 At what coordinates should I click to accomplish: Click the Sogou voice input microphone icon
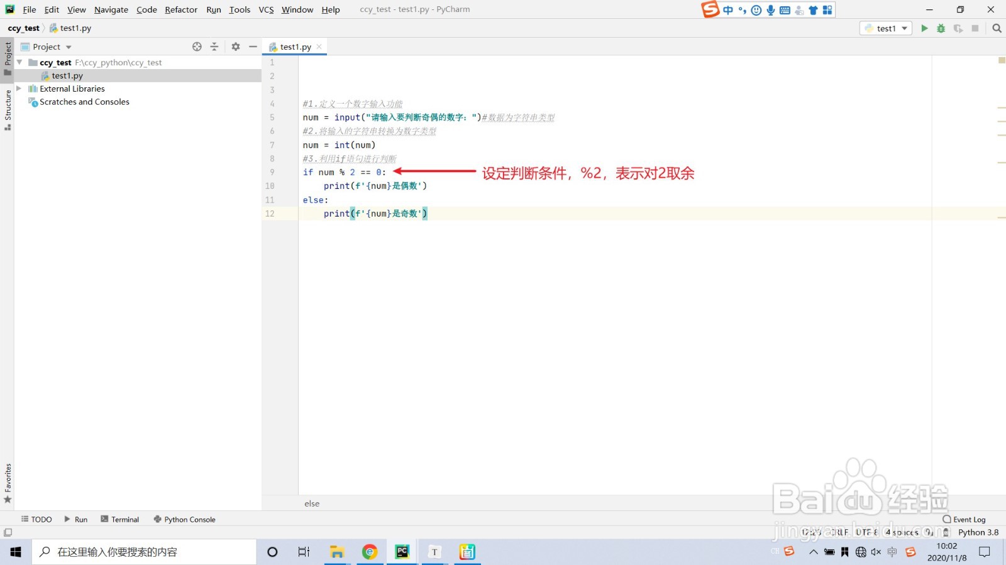(x=771, y=10)
